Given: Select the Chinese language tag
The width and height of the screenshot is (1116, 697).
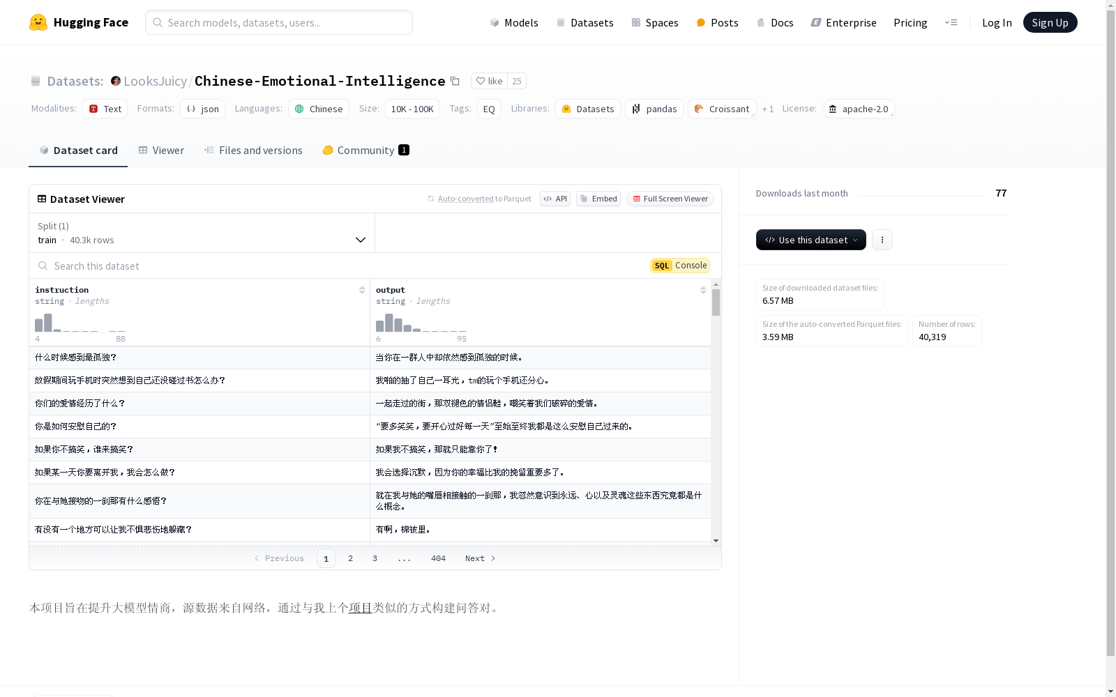Looking at the screenshot, I should coord(319,109).
